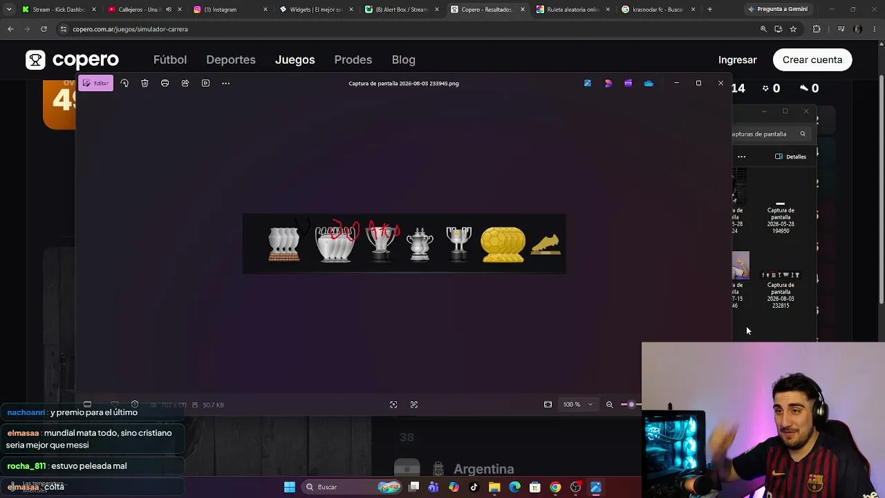Viewport: 885px width, 498px height.
Task: Click the address bar with copero.com.ar URL
Action: click(408, 29)
